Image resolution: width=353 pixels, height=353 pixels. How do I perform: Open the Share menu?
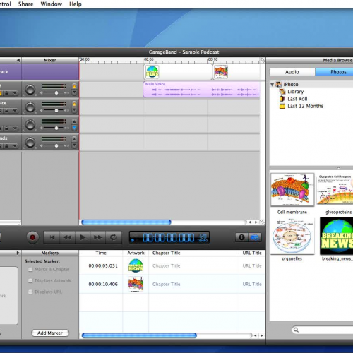(25, 4)
